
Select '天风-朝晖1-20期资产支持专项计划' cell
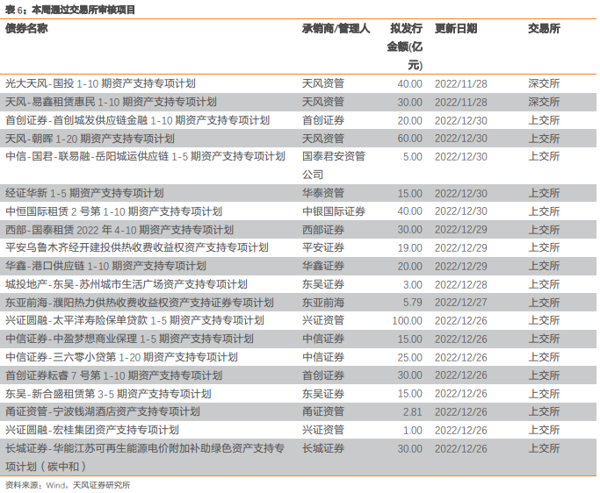[x=90, y=139]
